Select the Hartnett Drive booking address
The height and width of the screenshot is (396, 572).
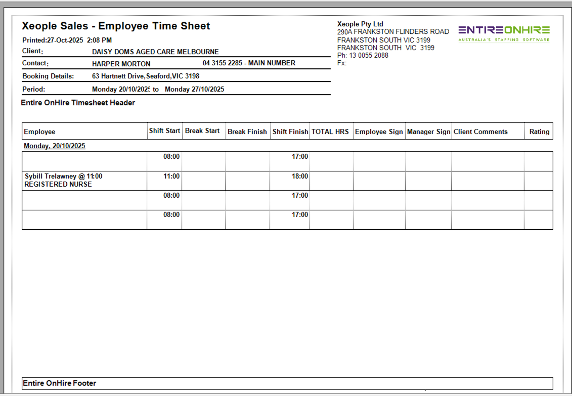pyautogui.click(x=146, y=76)
